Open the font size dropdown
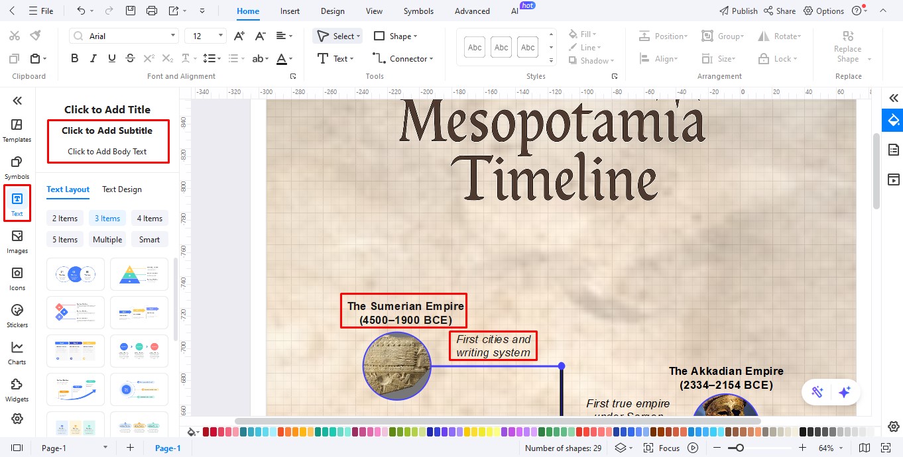 (219, 35)
